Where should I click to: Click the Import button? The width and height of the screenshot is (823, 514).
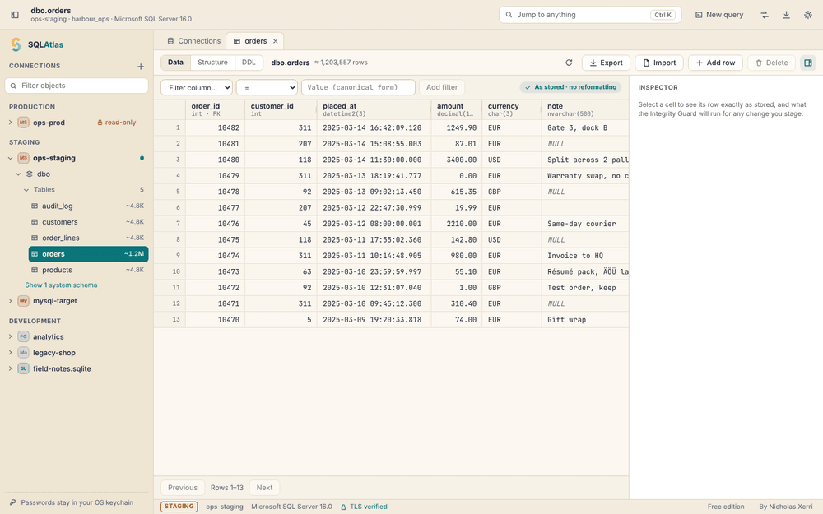click(659, 63)
